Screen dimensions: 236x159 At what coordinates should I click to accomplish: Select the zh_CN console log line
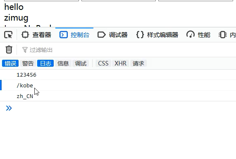(x=118, y=96)
